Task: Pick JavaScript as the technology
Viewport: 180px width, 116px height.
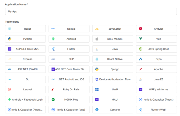Action: point(113,29)
